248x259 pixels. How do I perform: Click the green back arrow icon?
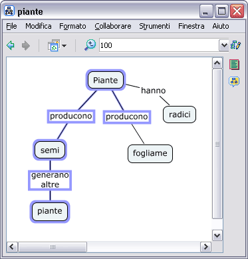point(11,45)
